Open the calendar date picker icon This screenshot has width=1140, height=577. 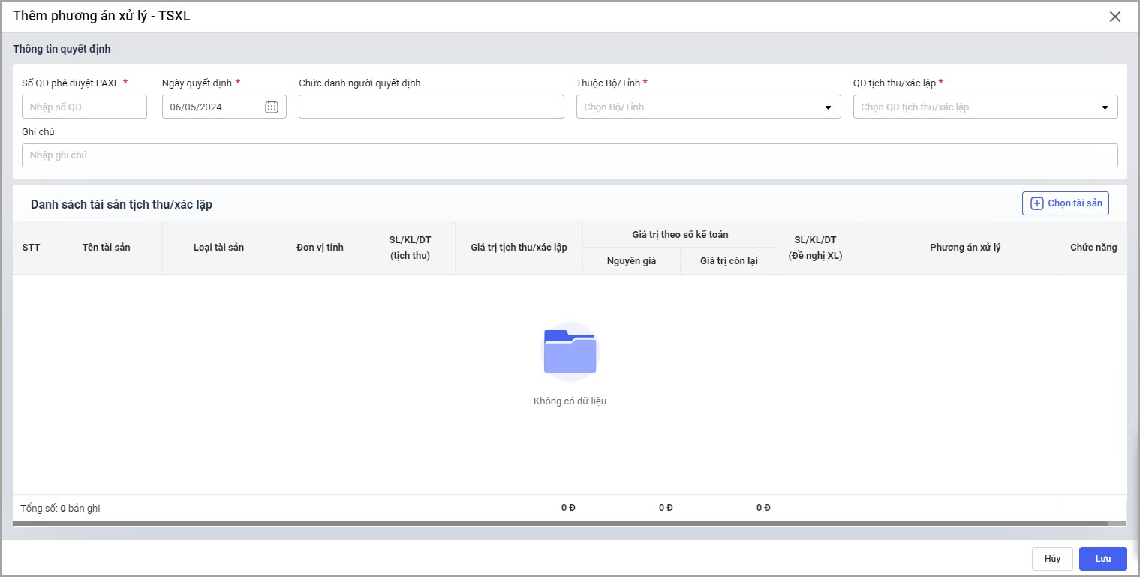pyautogui.click(x=272, y=107)
